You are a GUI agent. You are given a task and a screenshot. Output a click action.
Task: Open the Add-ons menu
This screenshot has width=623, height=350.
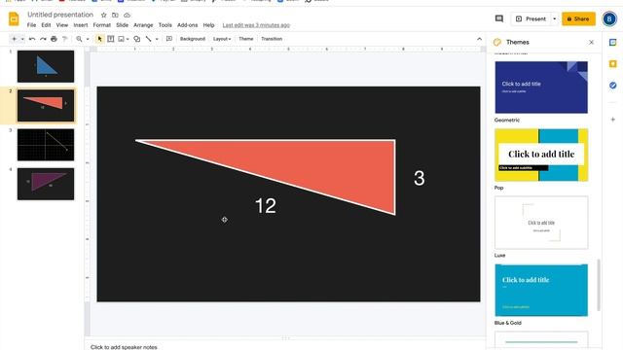[188, 25]
